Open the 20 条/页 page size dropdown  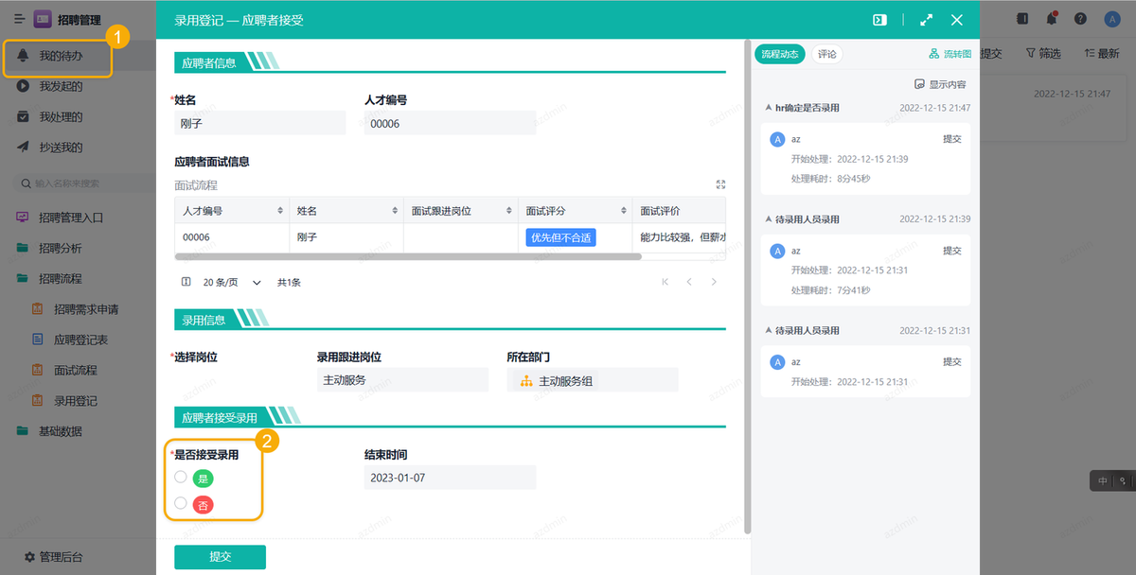click(233, 282)
